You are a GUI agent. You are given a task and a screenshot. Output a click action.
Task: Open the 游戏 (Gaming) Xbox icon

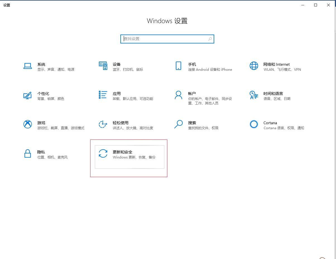[x=27, y=124]
